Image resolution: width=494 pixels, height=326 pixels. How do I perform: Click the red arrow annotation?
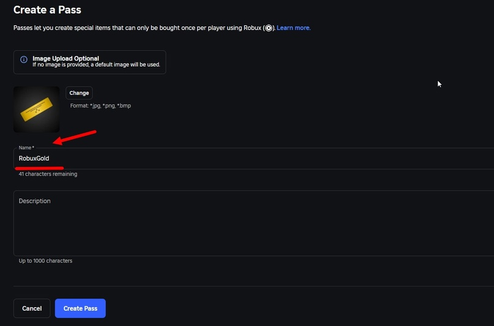coord(74,137)
